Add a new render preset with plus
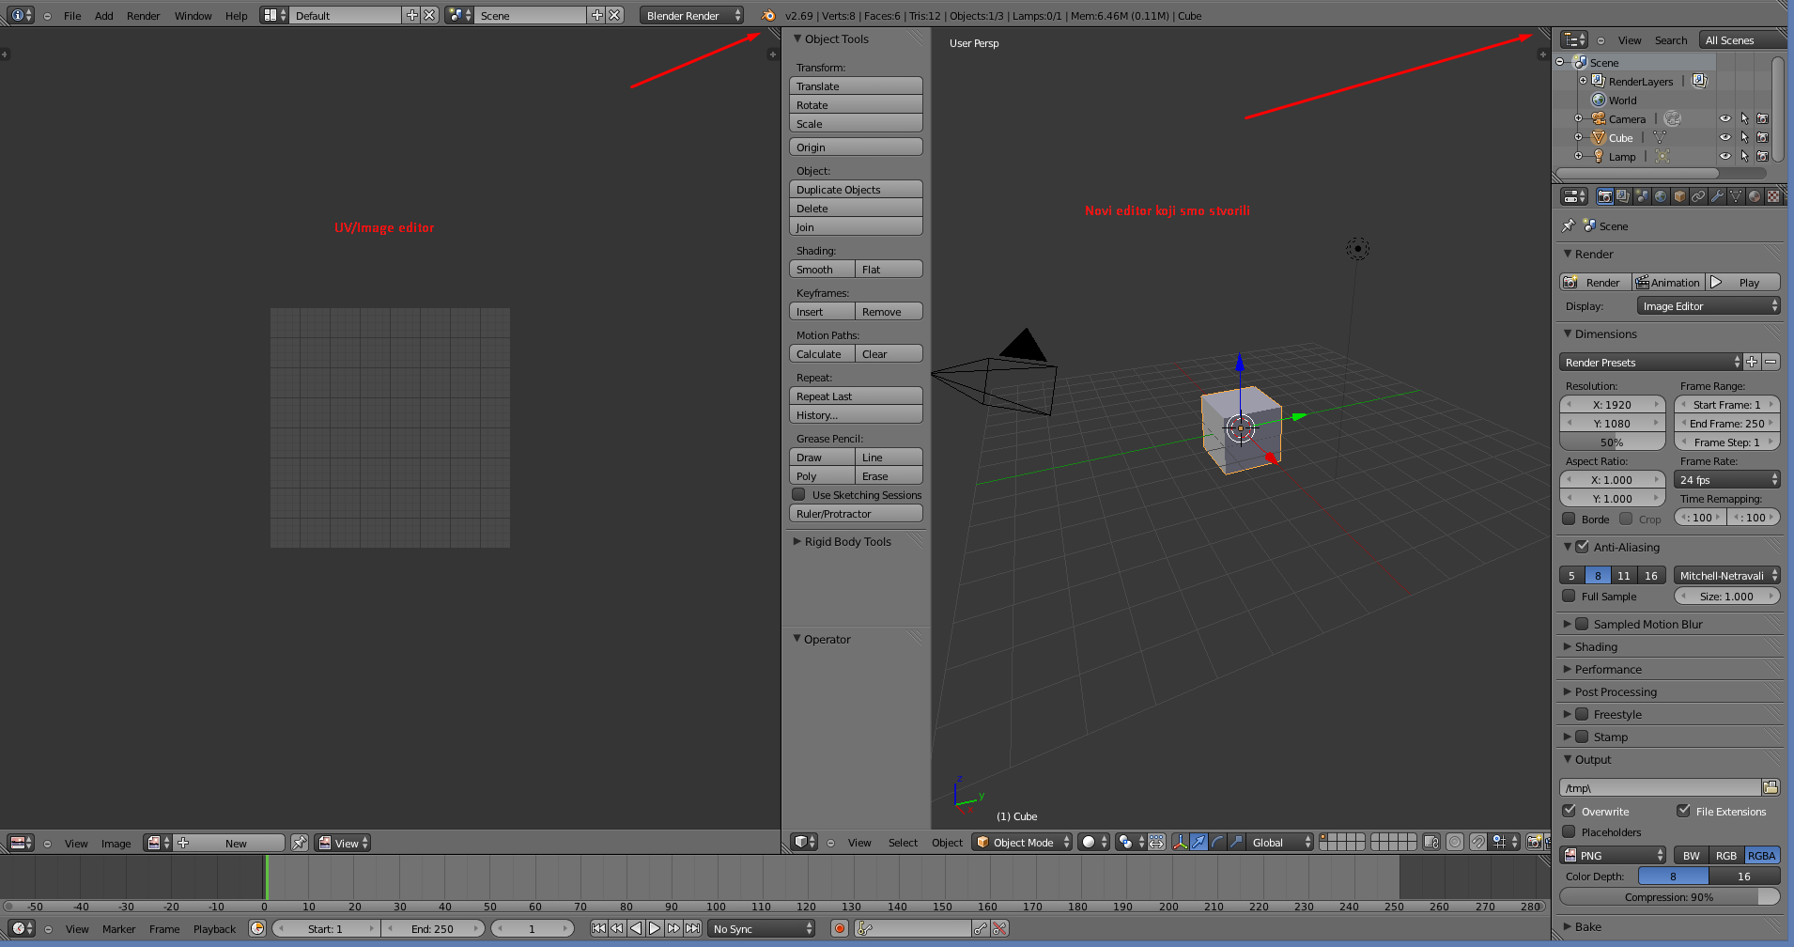 (1752, 362)
